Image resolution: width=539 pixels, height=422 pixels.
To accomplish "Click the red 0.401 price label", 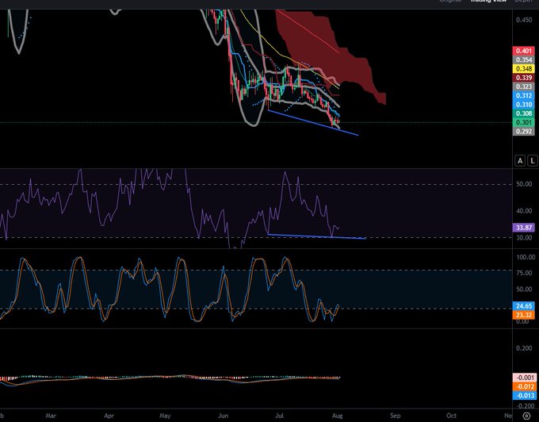I will click(523, 51).
